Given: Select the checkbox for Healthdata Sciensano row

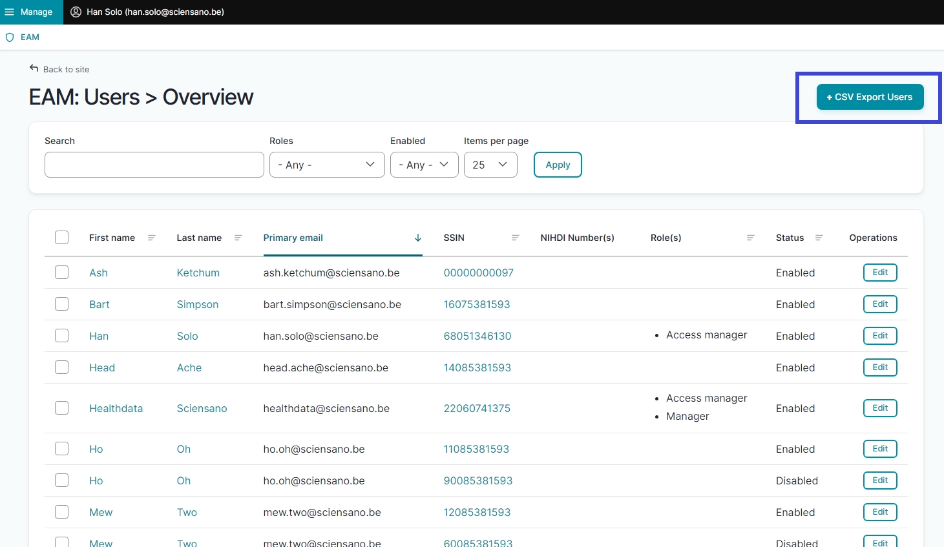Looking at the screenshot, I should (62, 408).
